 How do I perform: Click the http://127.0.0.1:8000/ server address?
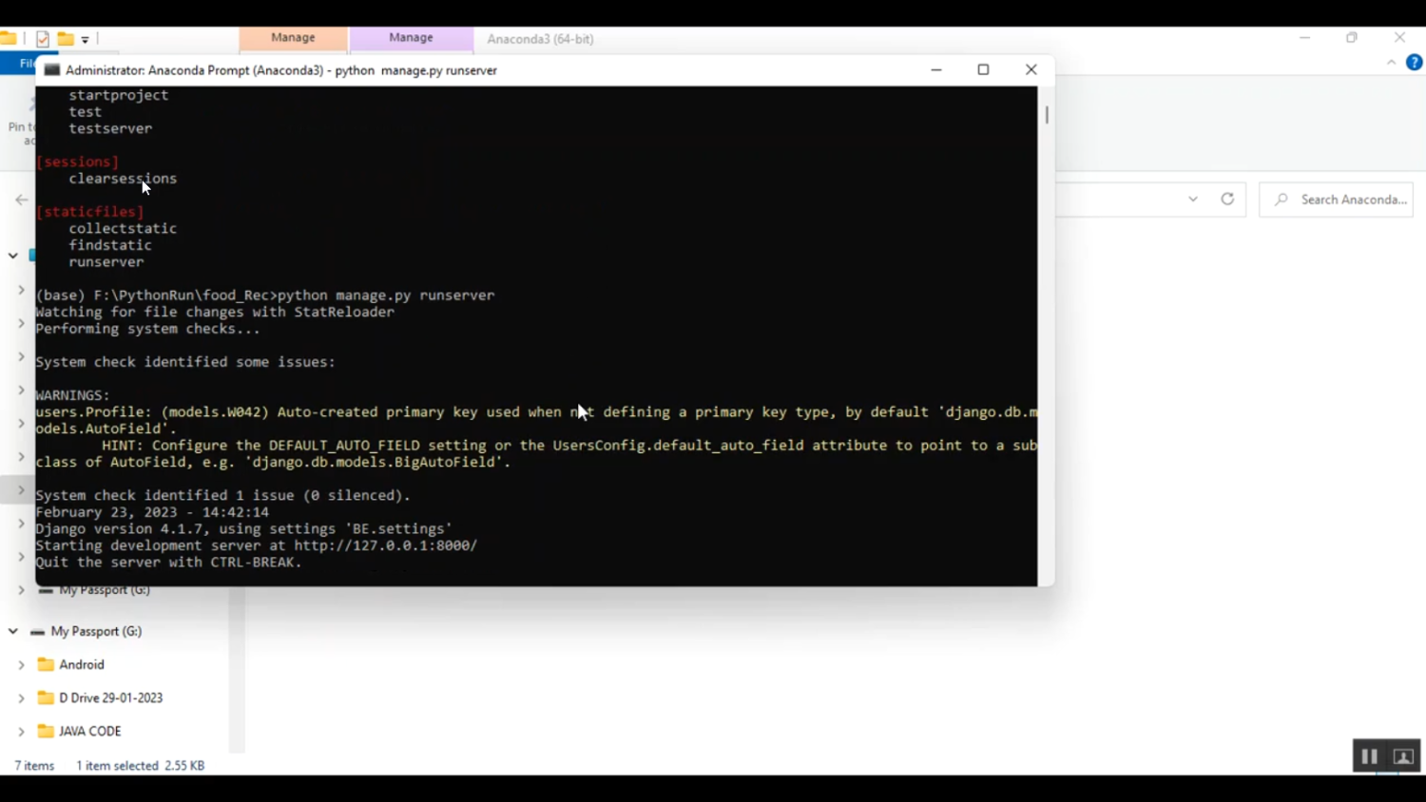coord(386,545)
